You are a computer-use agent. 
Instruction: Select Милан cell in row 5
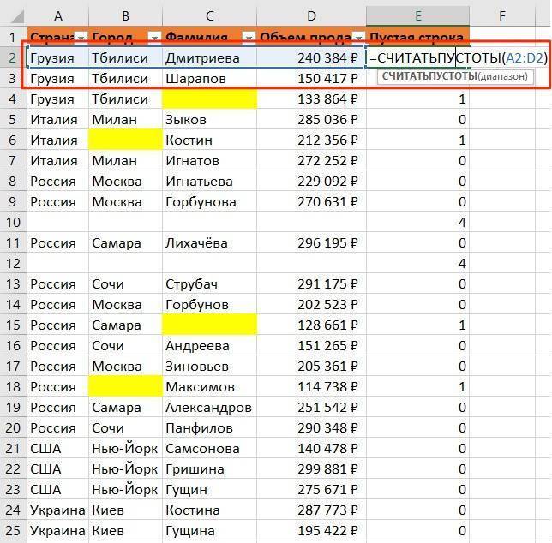(126, 120)
